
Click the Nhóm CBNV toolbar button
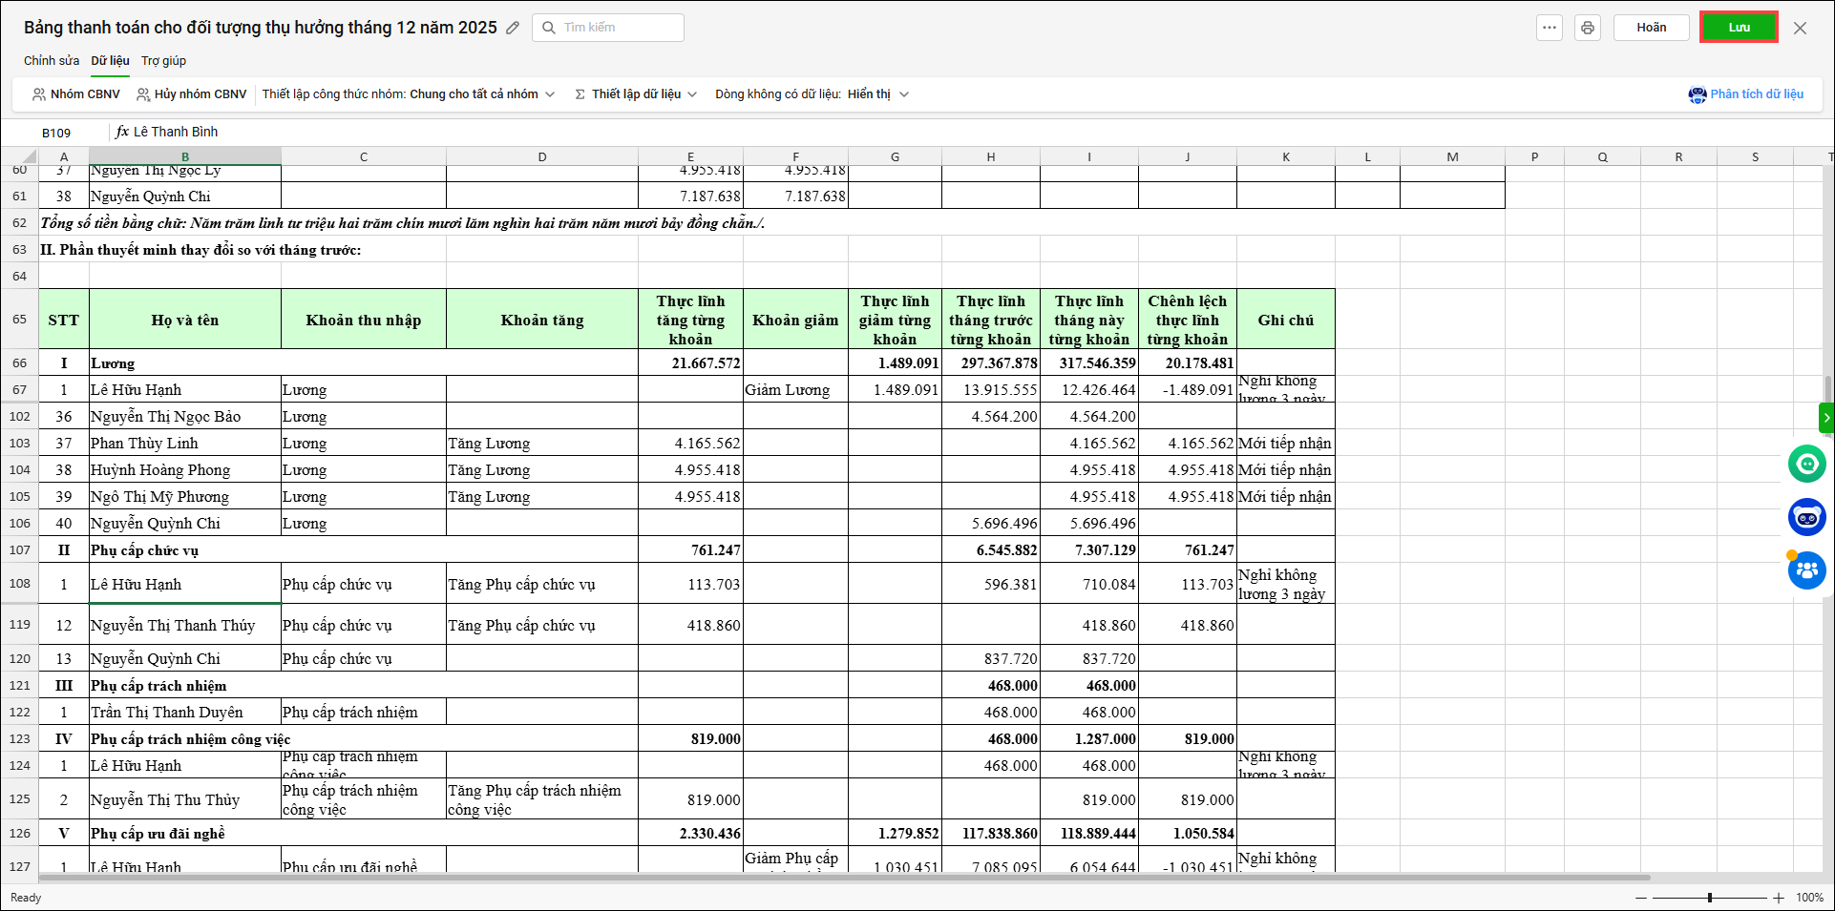tap(76, 94)
